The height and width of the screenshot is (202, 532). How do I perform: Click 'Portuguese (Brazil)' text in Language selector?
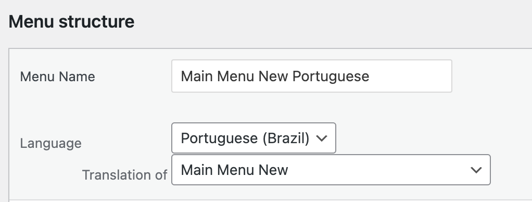pyautogui.click(x=245, y=138)
